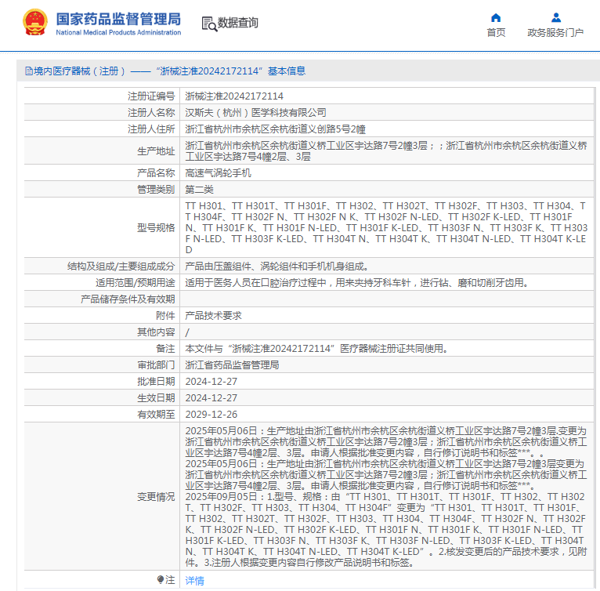Click the product name 高速气涡轮手机
Image resolution: width=600 pixels, height=591 pixels.
[x=218, y=173]
